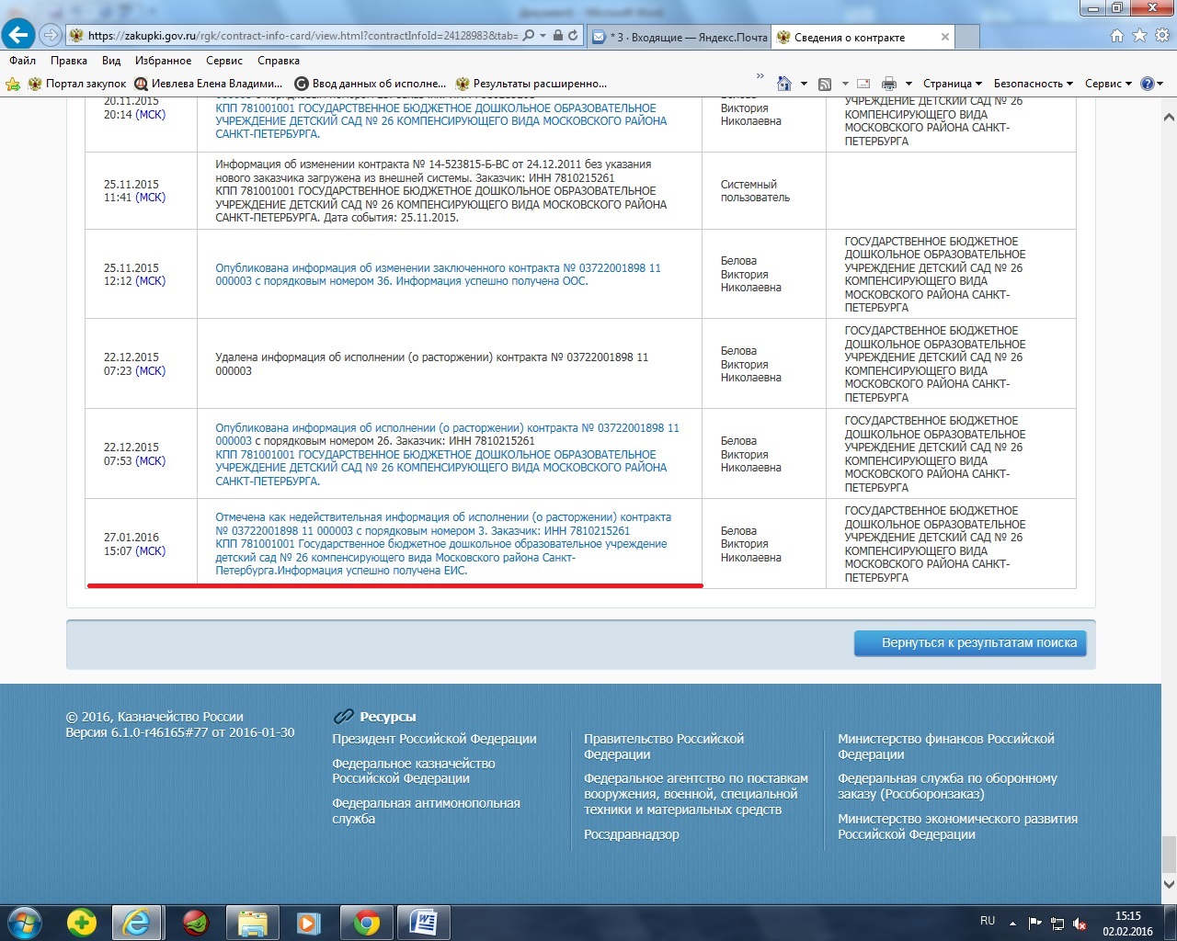Viewport: 1177px width, 941px height.
Task: Refresh the page with the reload icon
Action: (573, 36)
